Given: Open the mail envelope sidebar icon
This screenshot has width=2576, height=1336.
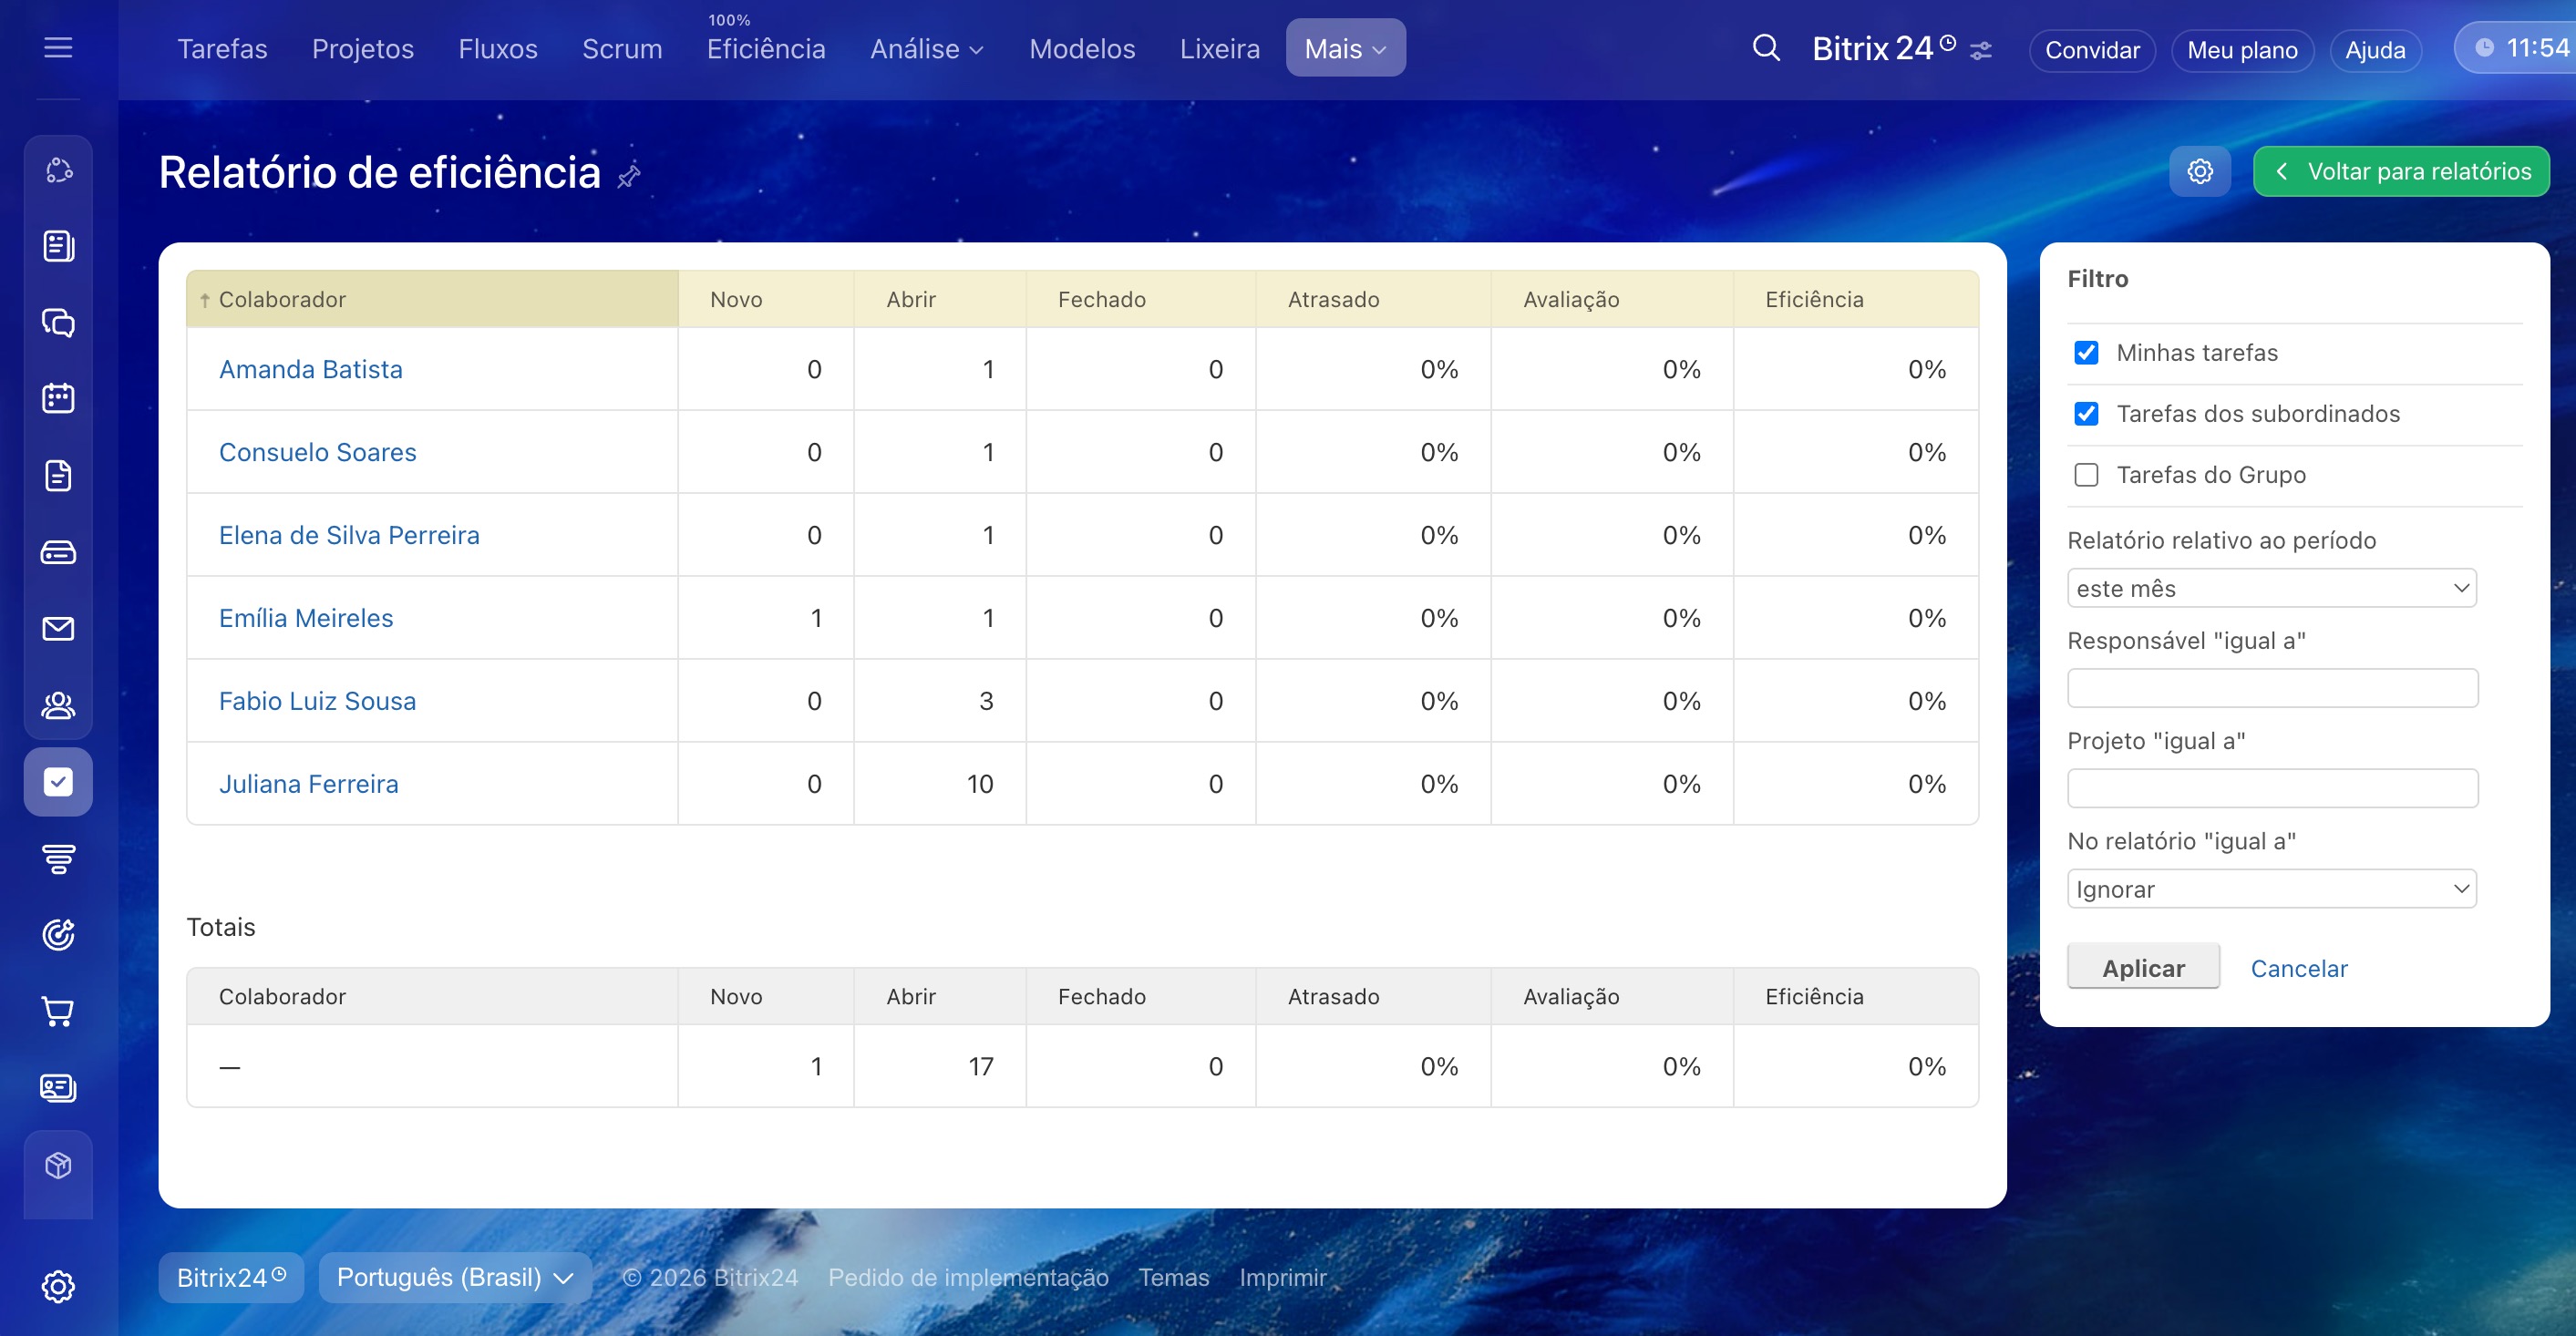Looking at the screenshot, I should pos(58,629).
